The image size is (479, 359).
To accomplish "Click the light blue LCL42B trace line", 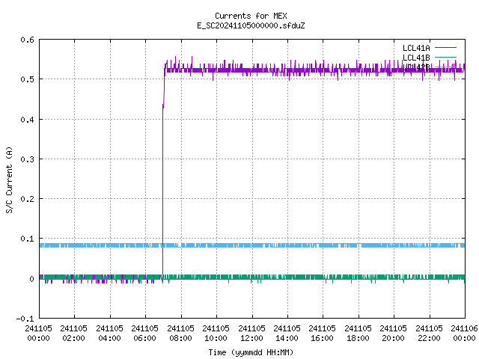I will tap(252, 245).
